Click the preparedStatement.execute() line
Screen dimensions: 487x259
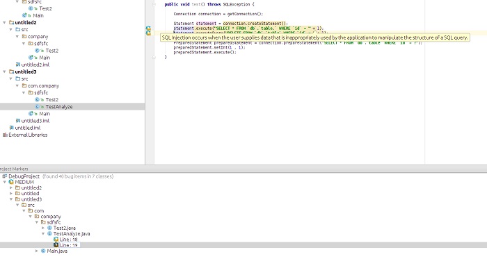tap(205, 52)
